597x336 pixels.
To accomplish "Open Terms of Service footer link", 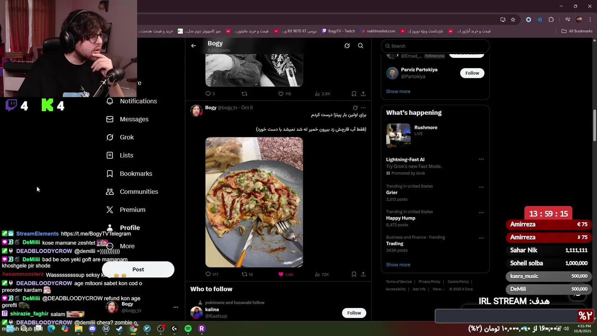I will (399, 282).
